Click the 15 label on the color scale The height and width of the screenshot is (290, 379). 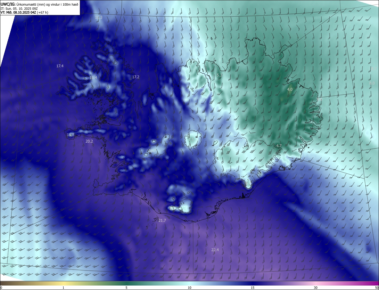(x=253, y=288)
